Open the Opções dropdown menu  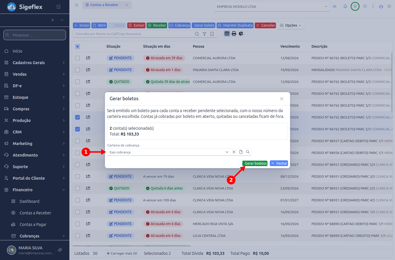click(x=290, y=25)
